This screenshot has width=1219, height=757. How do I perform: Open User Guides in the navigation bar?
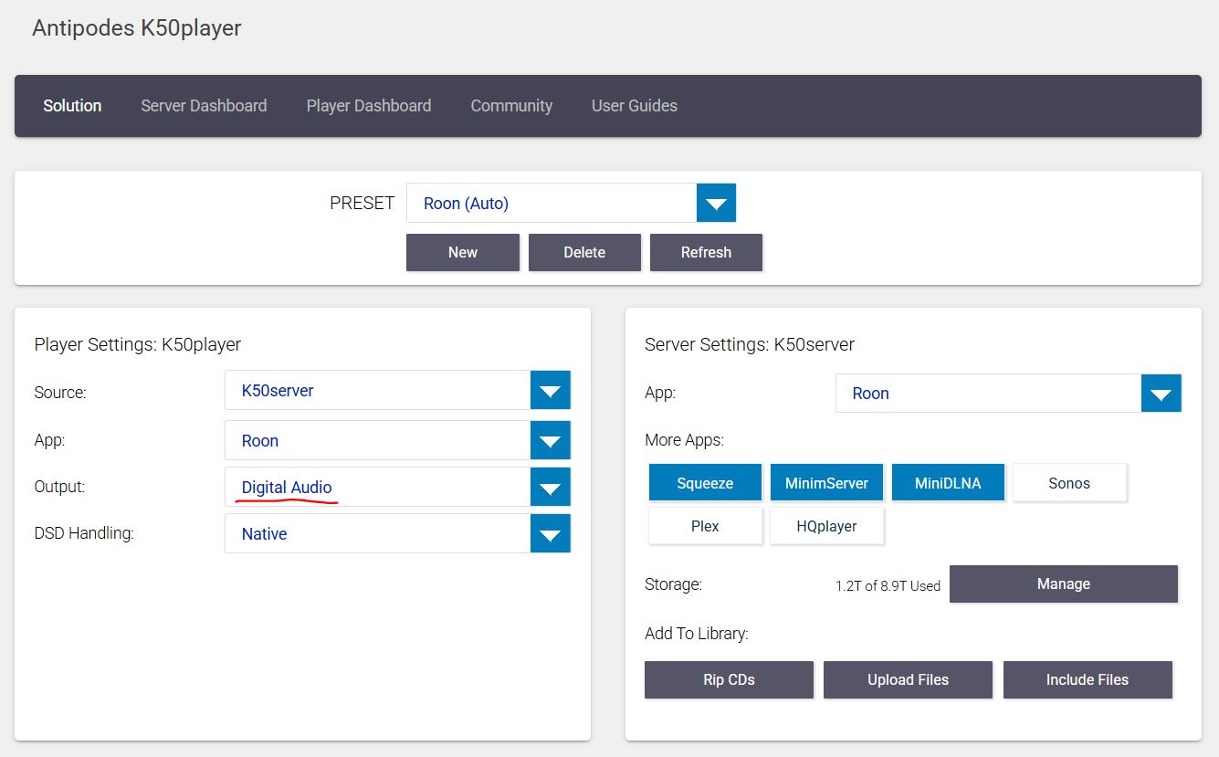click(x=635, y=106)
